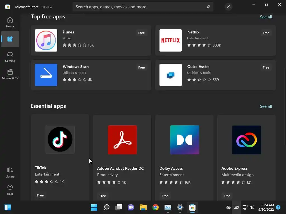Click the Adobe Express title text
Image resolution: width=286 pixels, height=214 pixels.
[x=234, y=168]
